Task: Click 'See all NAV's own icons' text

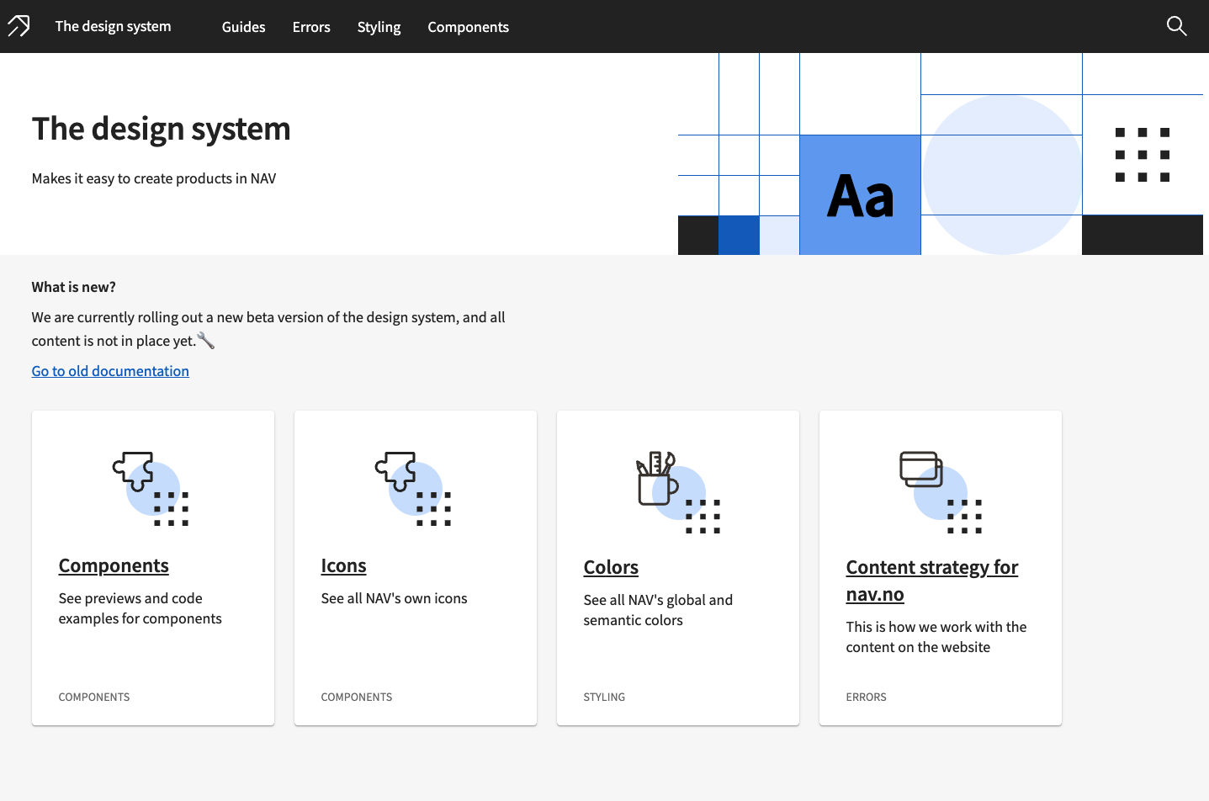Action: (394, 598)
